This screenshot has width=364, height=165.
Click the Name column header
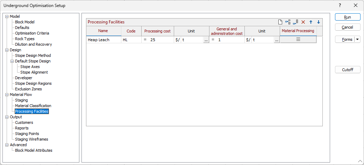[x=104, y=31]
